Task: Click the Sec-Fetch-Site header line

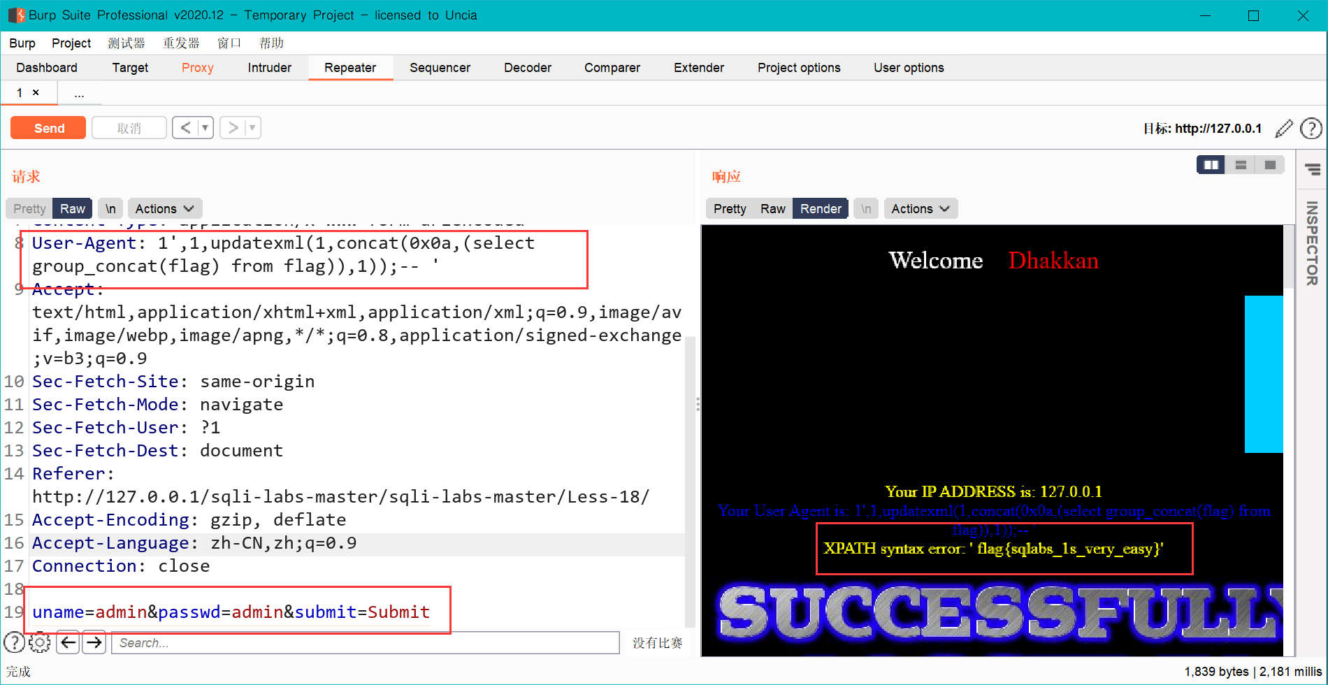Action: [173, 381]
